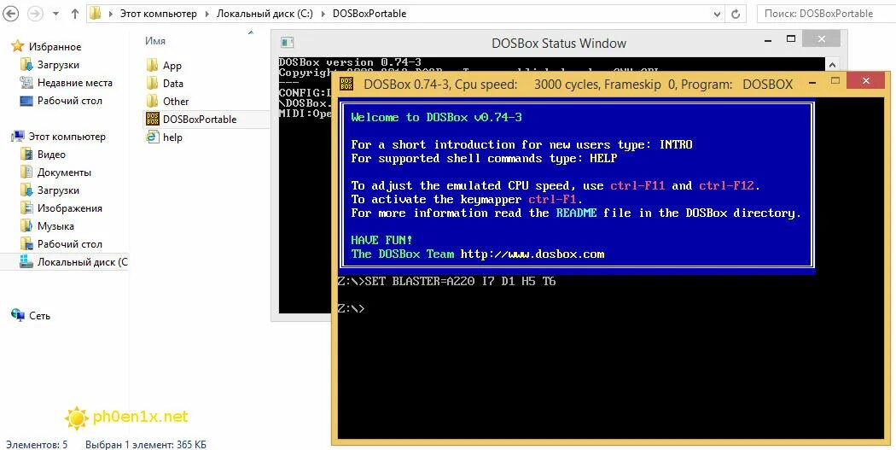Open 'Видео' library in sidebar
This screenshot has height=450, width=896.
(51, 155)
